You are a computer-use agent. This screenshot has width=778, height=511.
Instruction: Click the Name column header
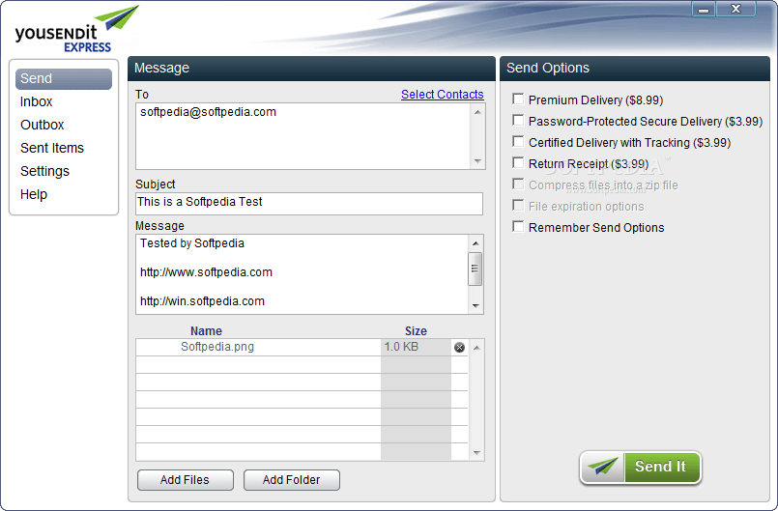206,331
